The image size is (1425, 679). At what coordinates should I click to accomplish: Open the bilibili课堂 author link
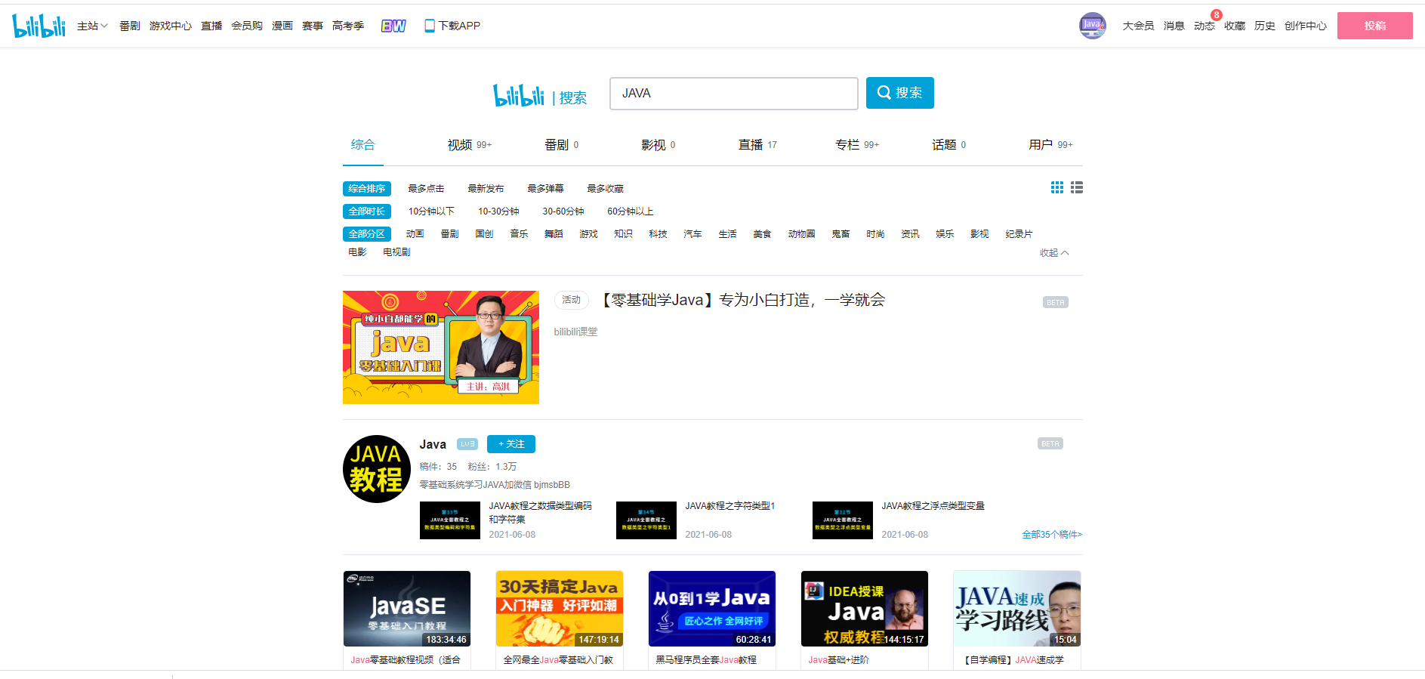coord(575,332)
